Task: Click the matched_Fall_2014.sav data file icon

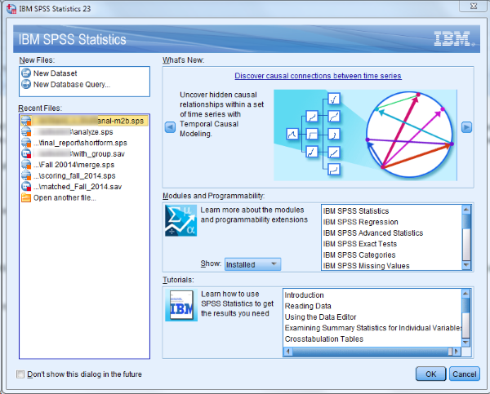Action: coord(26,186)
